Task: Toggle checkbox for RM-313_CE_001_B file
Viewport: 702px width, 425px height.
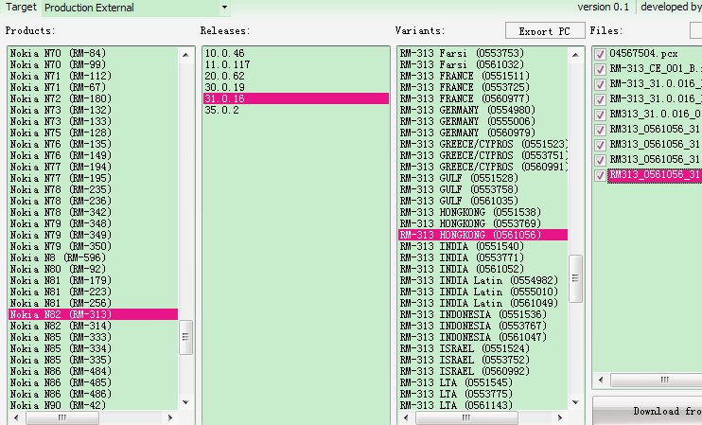Action: pos(600,69)
